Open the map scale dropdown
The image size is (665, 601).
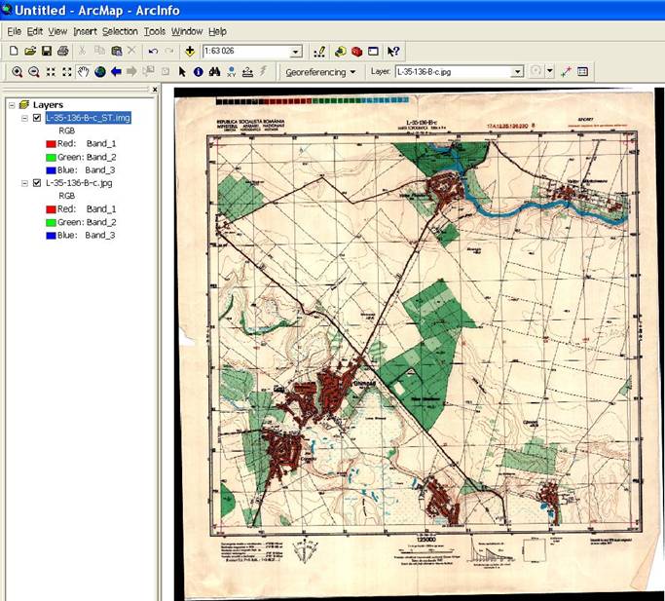click(296, 51)
